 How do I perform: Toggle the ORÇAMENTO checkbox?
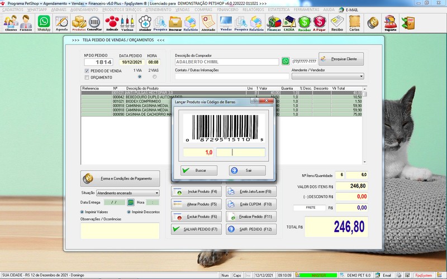coord(87,78)
